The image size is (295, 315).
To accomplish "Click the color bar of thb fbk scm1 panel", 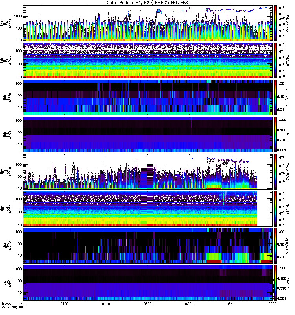I will coord(275,135).
